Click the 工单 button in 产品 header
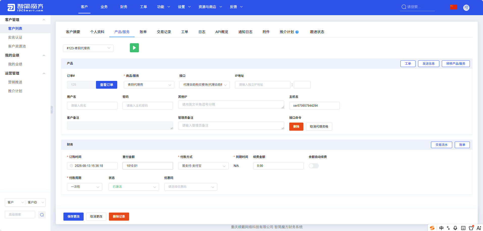483x231 pixels. point(408,64)
